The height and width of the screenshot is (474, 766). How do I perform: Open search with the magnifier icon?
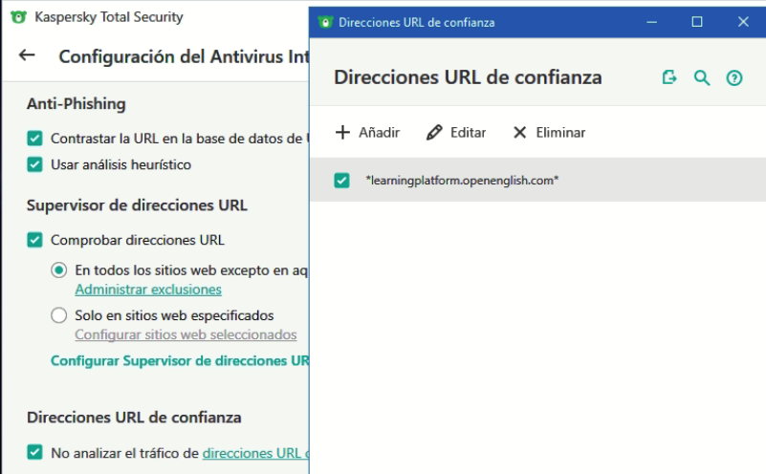click(702, 77)
